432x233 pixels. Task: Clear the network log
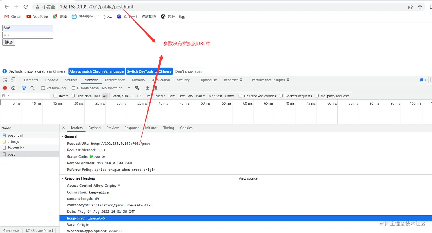point(13,88)
